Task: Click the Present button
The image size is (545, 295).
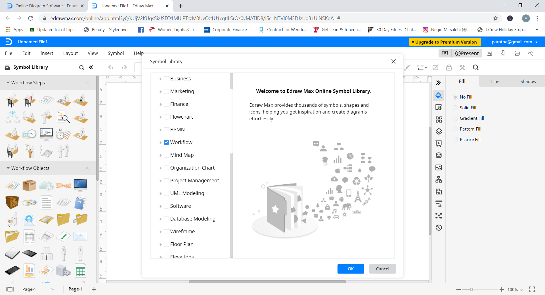Action: point(467,53)
